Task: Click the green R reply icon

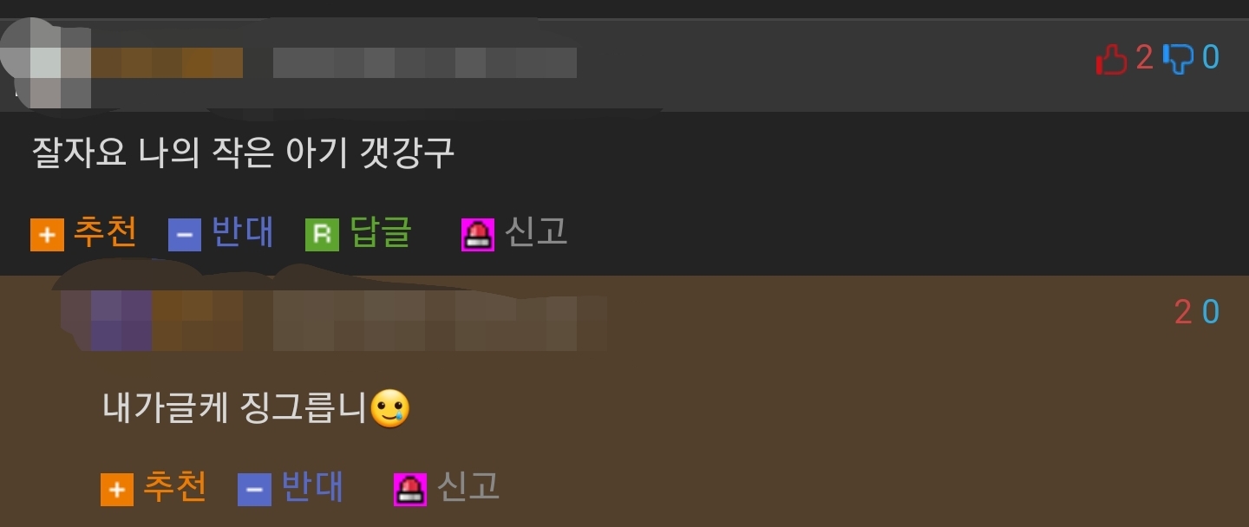Action: click(322, 235)
